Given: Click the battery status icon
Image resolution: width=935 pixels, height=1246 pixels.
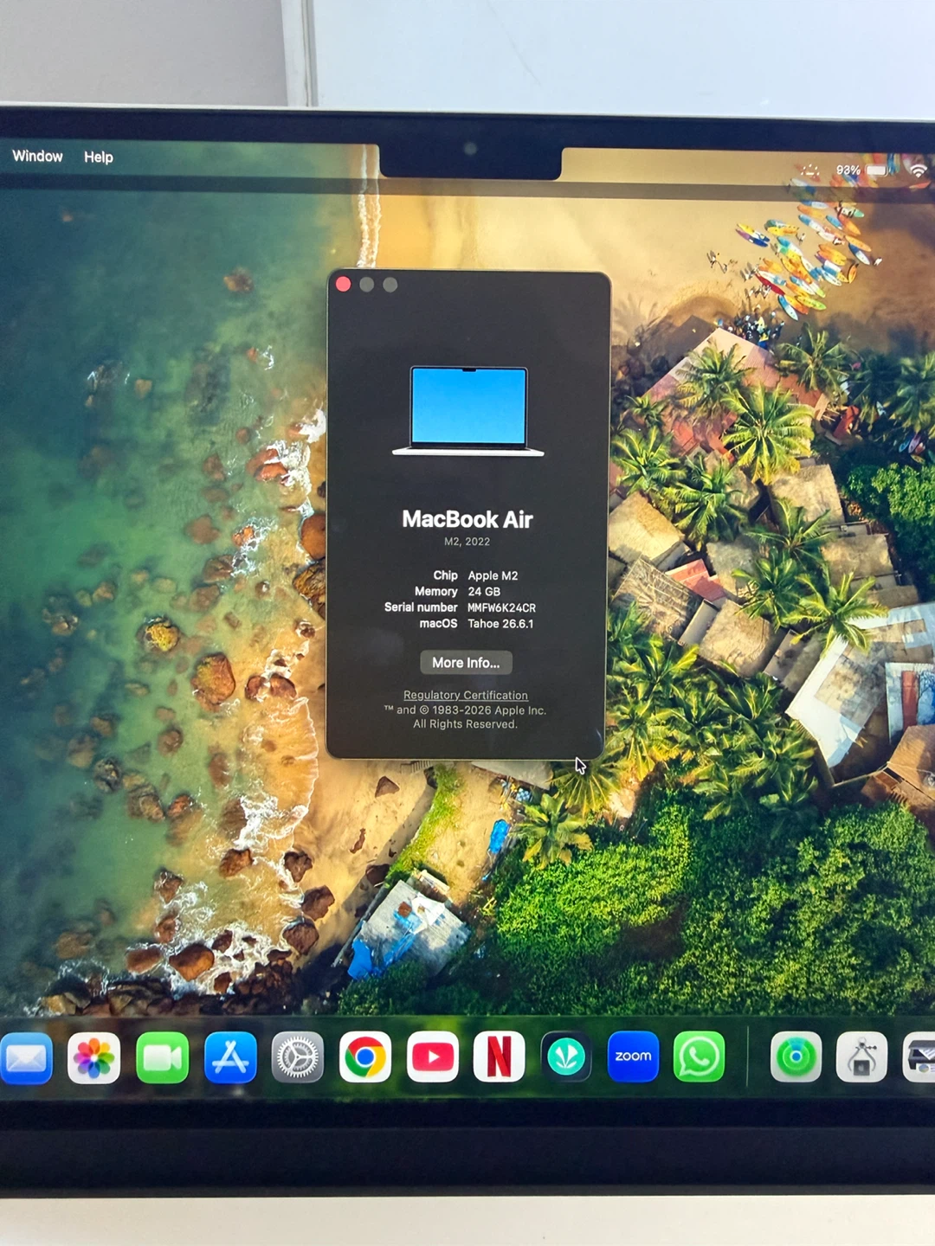Looking at the screenshot, I should 878,170.
